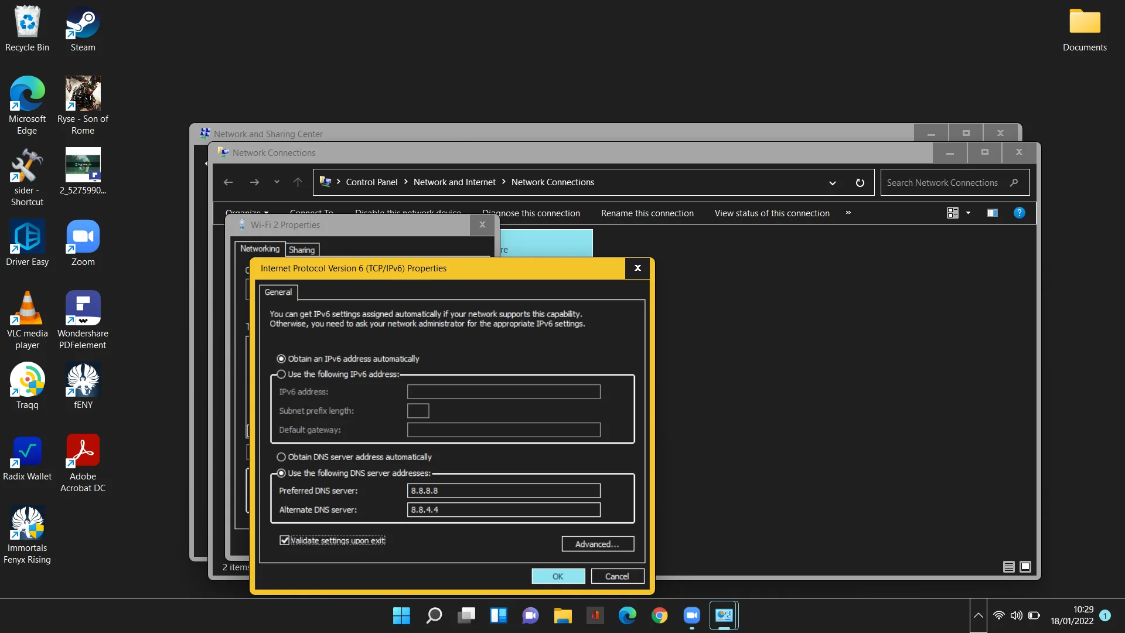Select the General tab in IPv6 Properties
Viewport: 1125px width, 633px height.
[277, 292]
